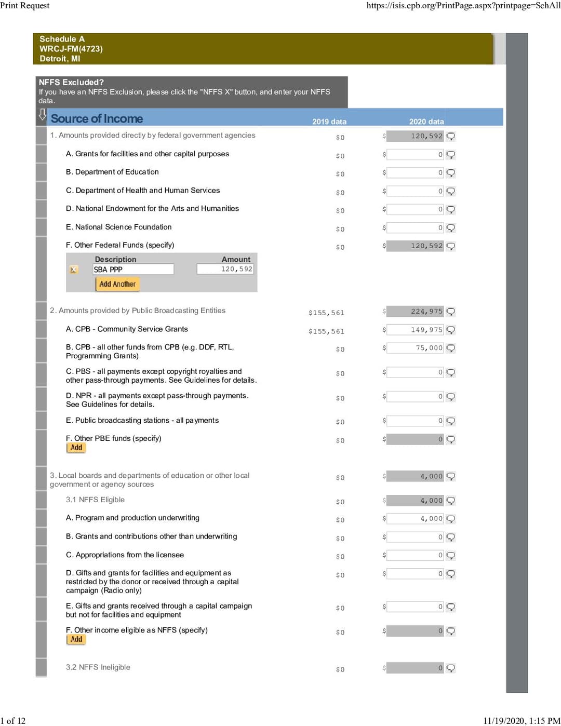Viewport: 561px width, 726px height.
Task: Delete the SBA PPP entry using X icon
Action: (x=74, y=270)
